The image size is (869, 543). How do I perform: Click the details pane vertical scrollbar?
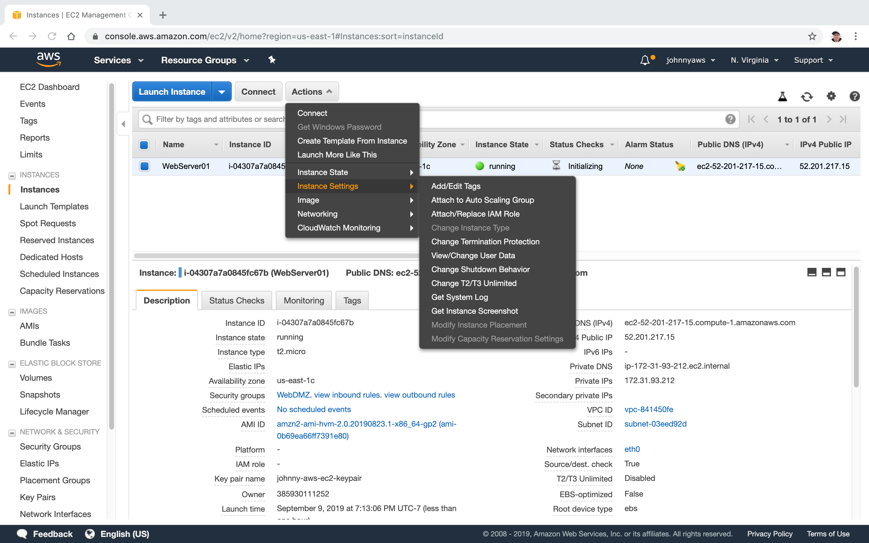[x=856, y=327]
